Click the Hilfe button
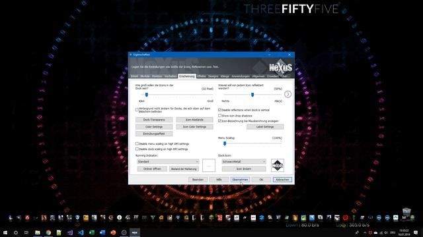 pos(219,180)
